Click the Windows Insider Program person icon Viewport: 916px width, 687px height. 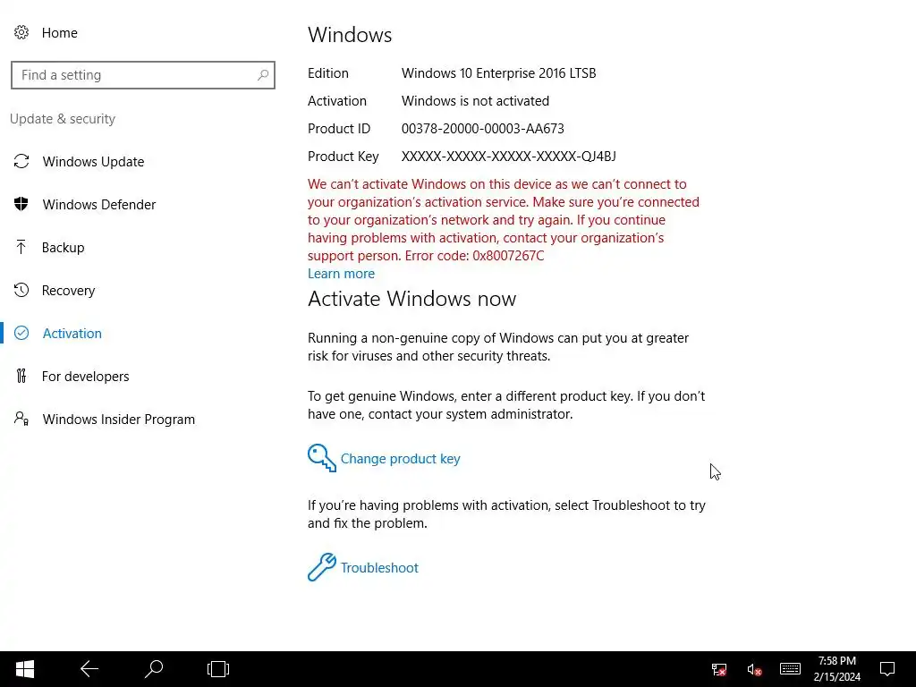point(21,419)
